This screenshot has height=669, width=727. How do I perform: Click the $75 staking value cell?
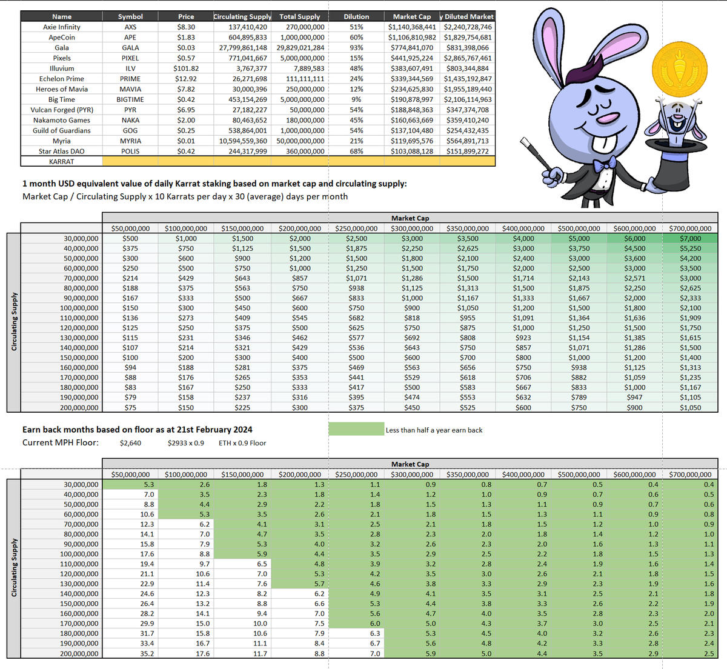130,407
